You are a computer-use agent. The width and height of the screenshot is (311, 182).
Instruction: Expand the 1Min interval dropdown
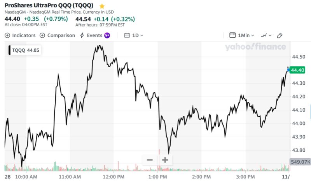tap(246, 35)
